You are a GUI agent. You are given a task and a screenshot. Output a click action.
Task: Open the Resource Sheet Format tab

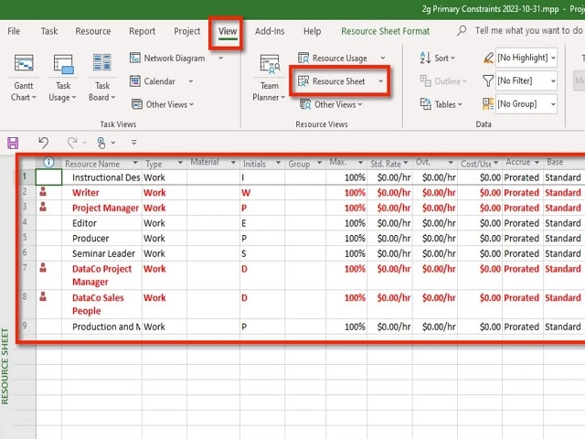[x=385, y=31]
